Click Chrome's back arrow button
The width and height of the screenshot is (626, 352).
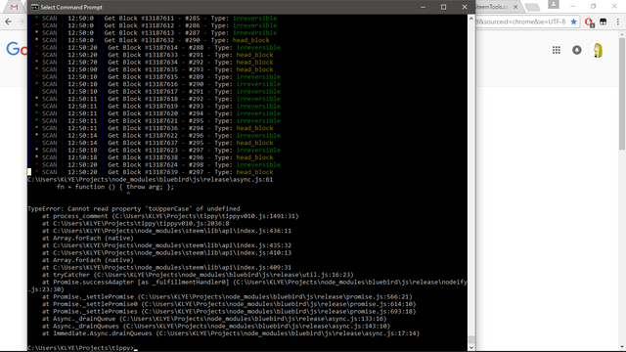click(9, 22)
